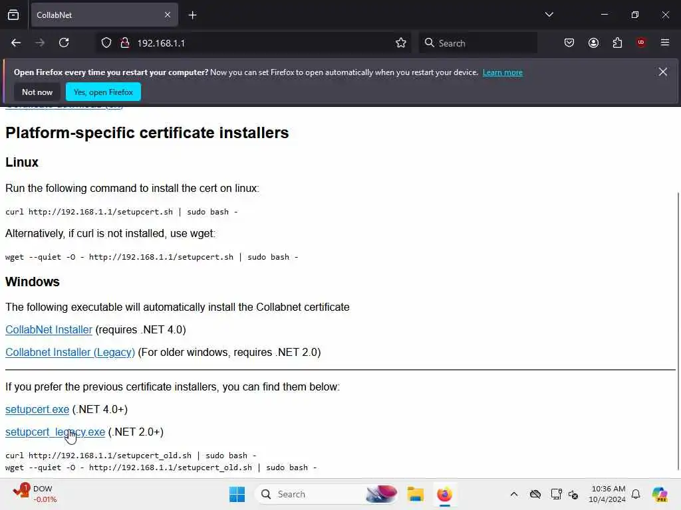Open uBlock Origin extension icon
681x510 pixels.
[x=641, y=42]
